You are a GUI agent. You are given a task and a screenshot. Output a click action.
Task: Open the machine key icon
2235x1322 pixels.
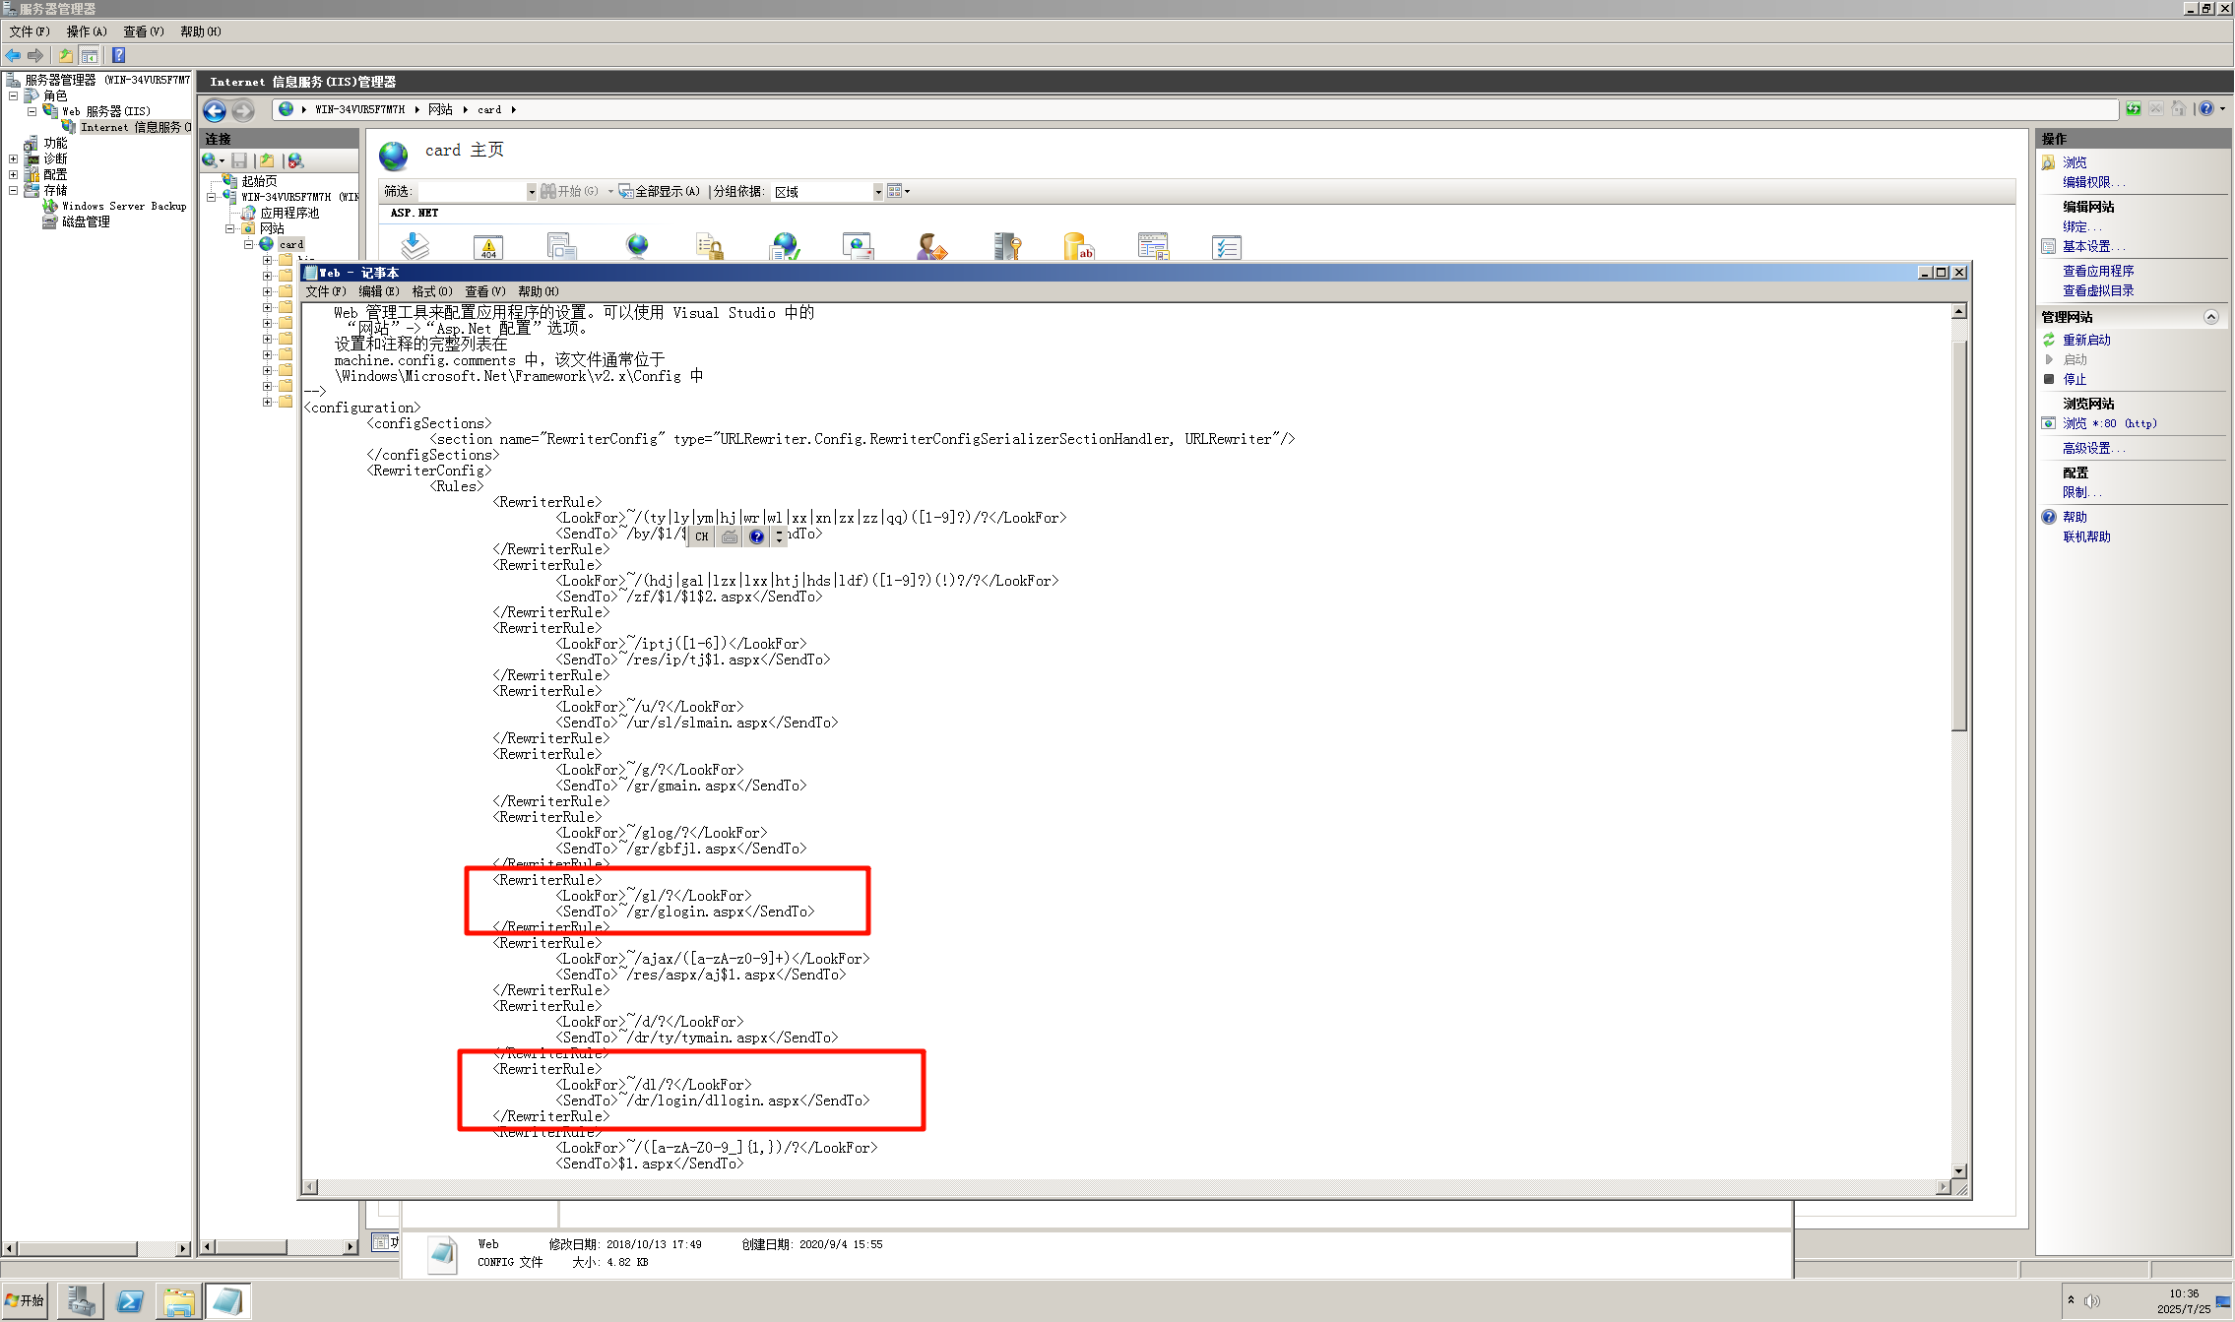1007,247
